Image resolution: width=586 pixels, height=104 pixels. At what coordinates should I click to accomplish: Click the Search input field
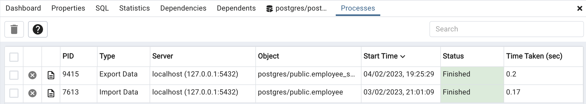pyautogui.click(x=506, y=29)
